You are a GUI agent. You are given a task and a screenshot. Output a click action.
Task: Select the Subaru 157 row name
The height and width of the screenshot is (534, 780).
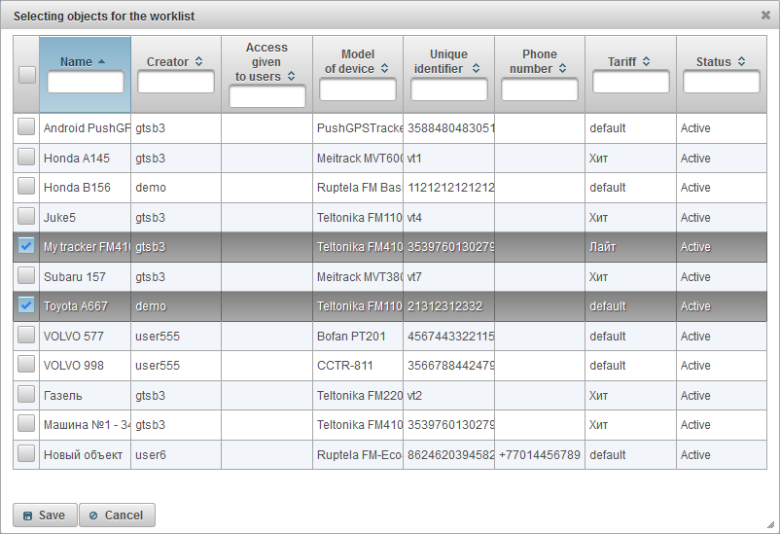click(74, 276)
